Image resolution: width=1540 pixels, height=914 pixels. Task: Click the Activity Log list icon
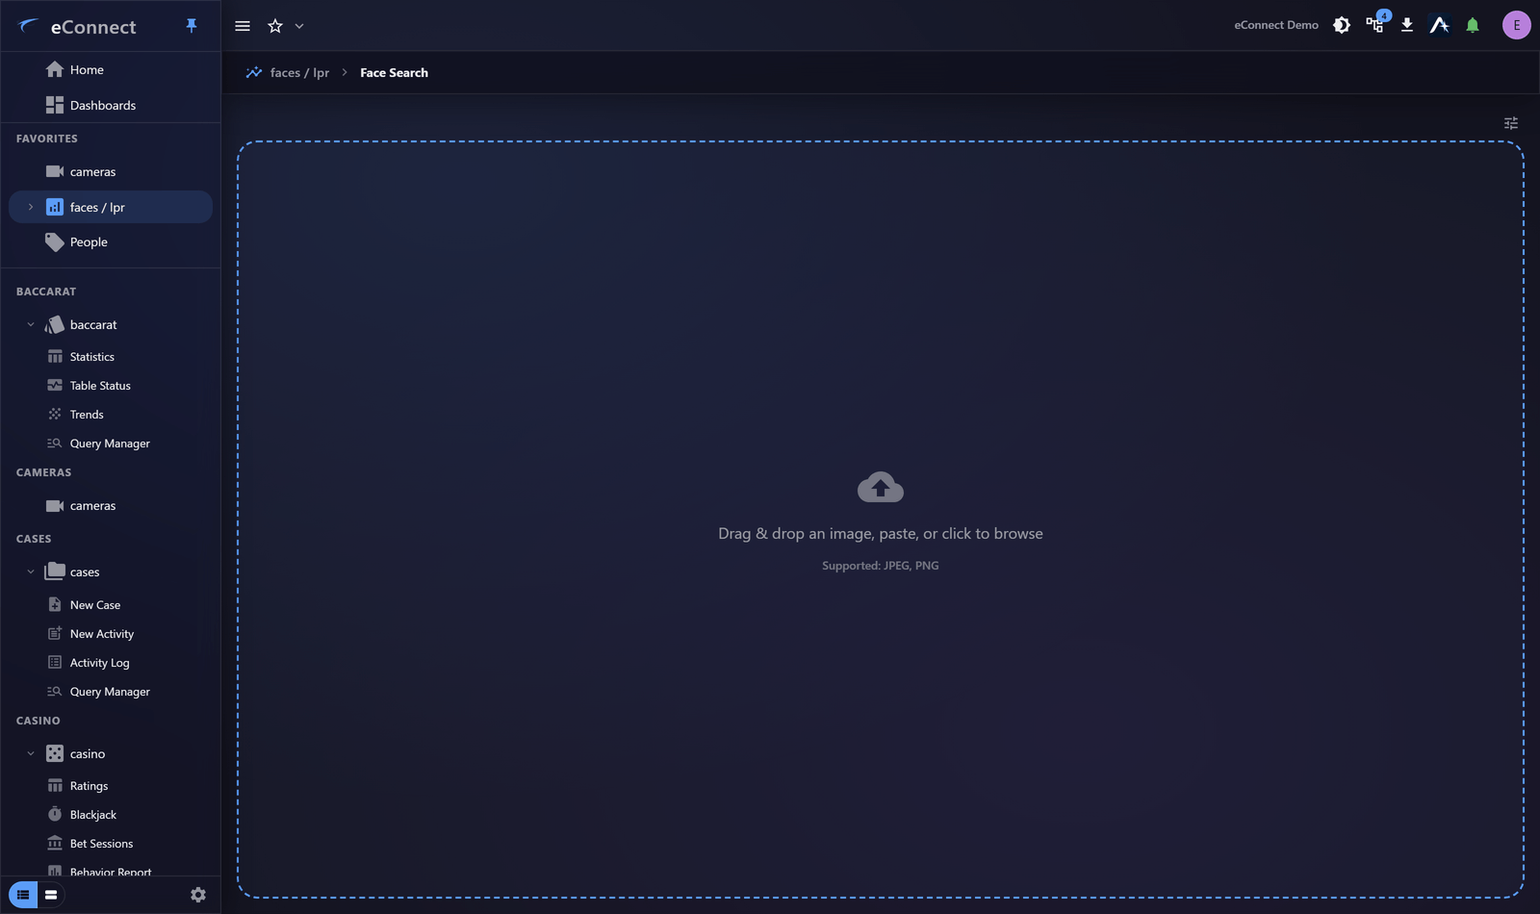pos(55,662)
